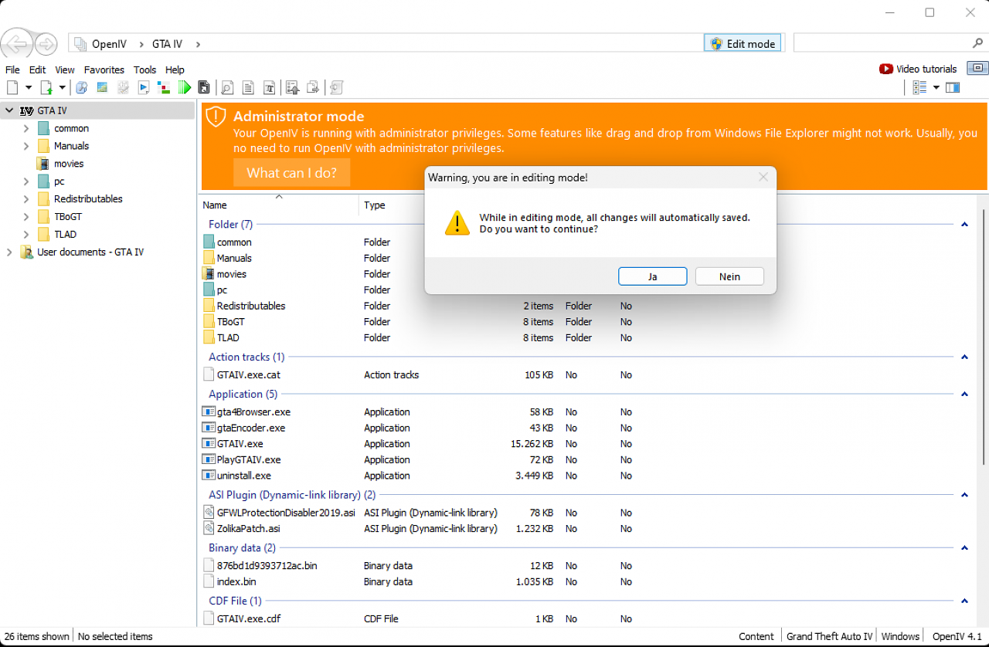Sort the list by Name column header
Image resolution: width=989 pixels, height=647 pixels.
(215, 205)
